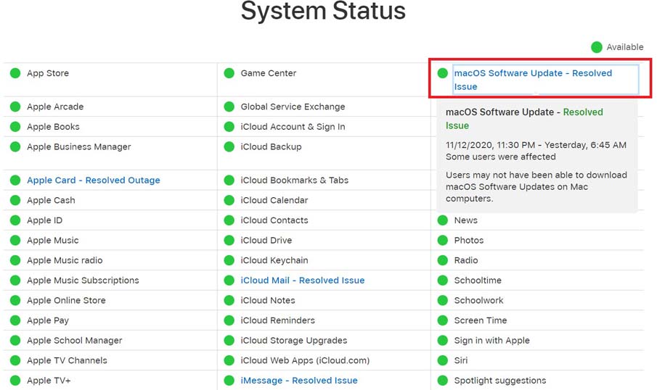Click the status dot beside Apple ID

tap(15, 220)
